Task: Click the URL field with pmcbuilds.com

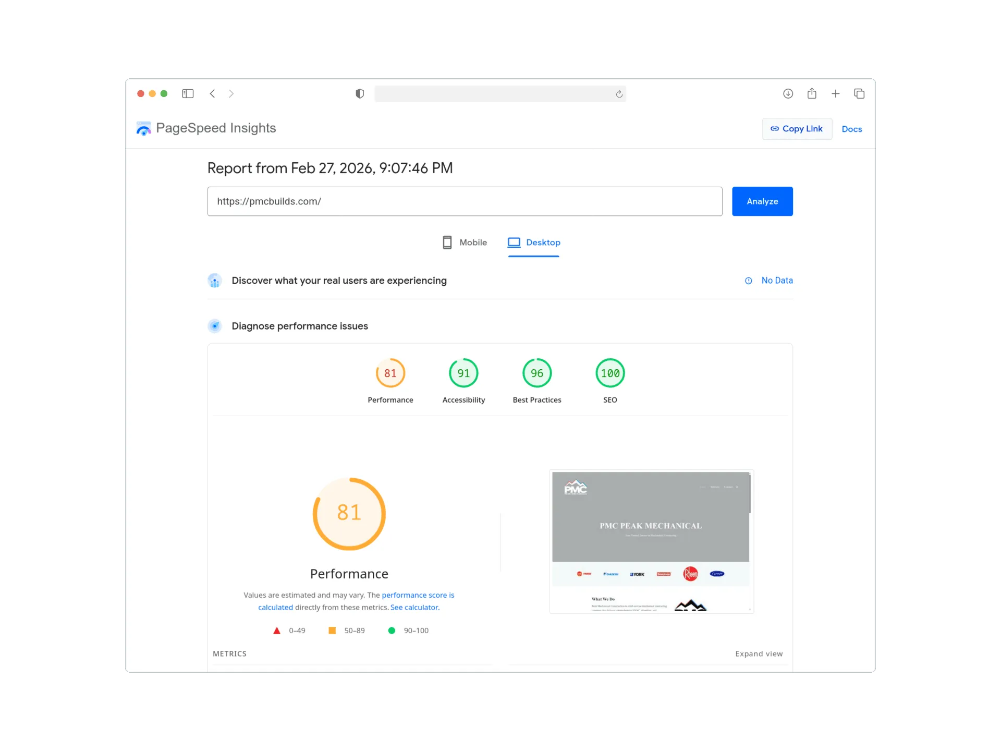Action: point(465,201)
